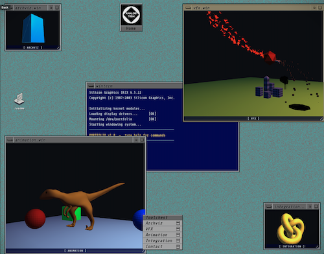324x254 pixels.
Task: Click the Back button in the top-left corner
Action: (x=5, y=8)
